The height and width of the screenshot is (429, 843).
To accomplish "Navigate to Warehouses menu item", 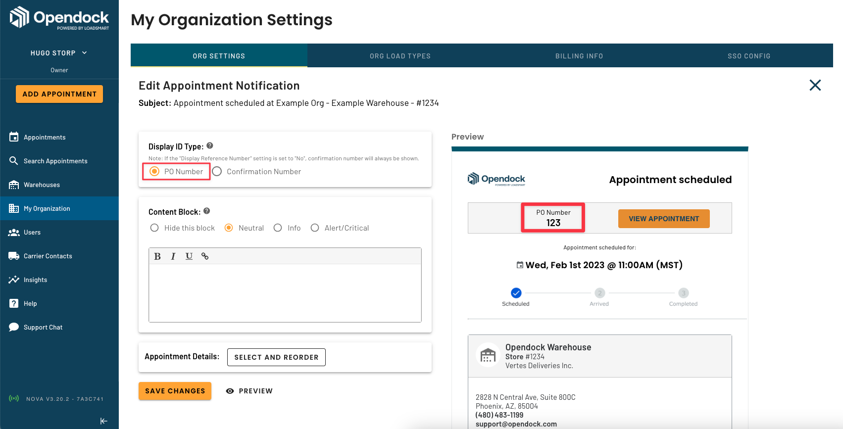I will point(42,185).
